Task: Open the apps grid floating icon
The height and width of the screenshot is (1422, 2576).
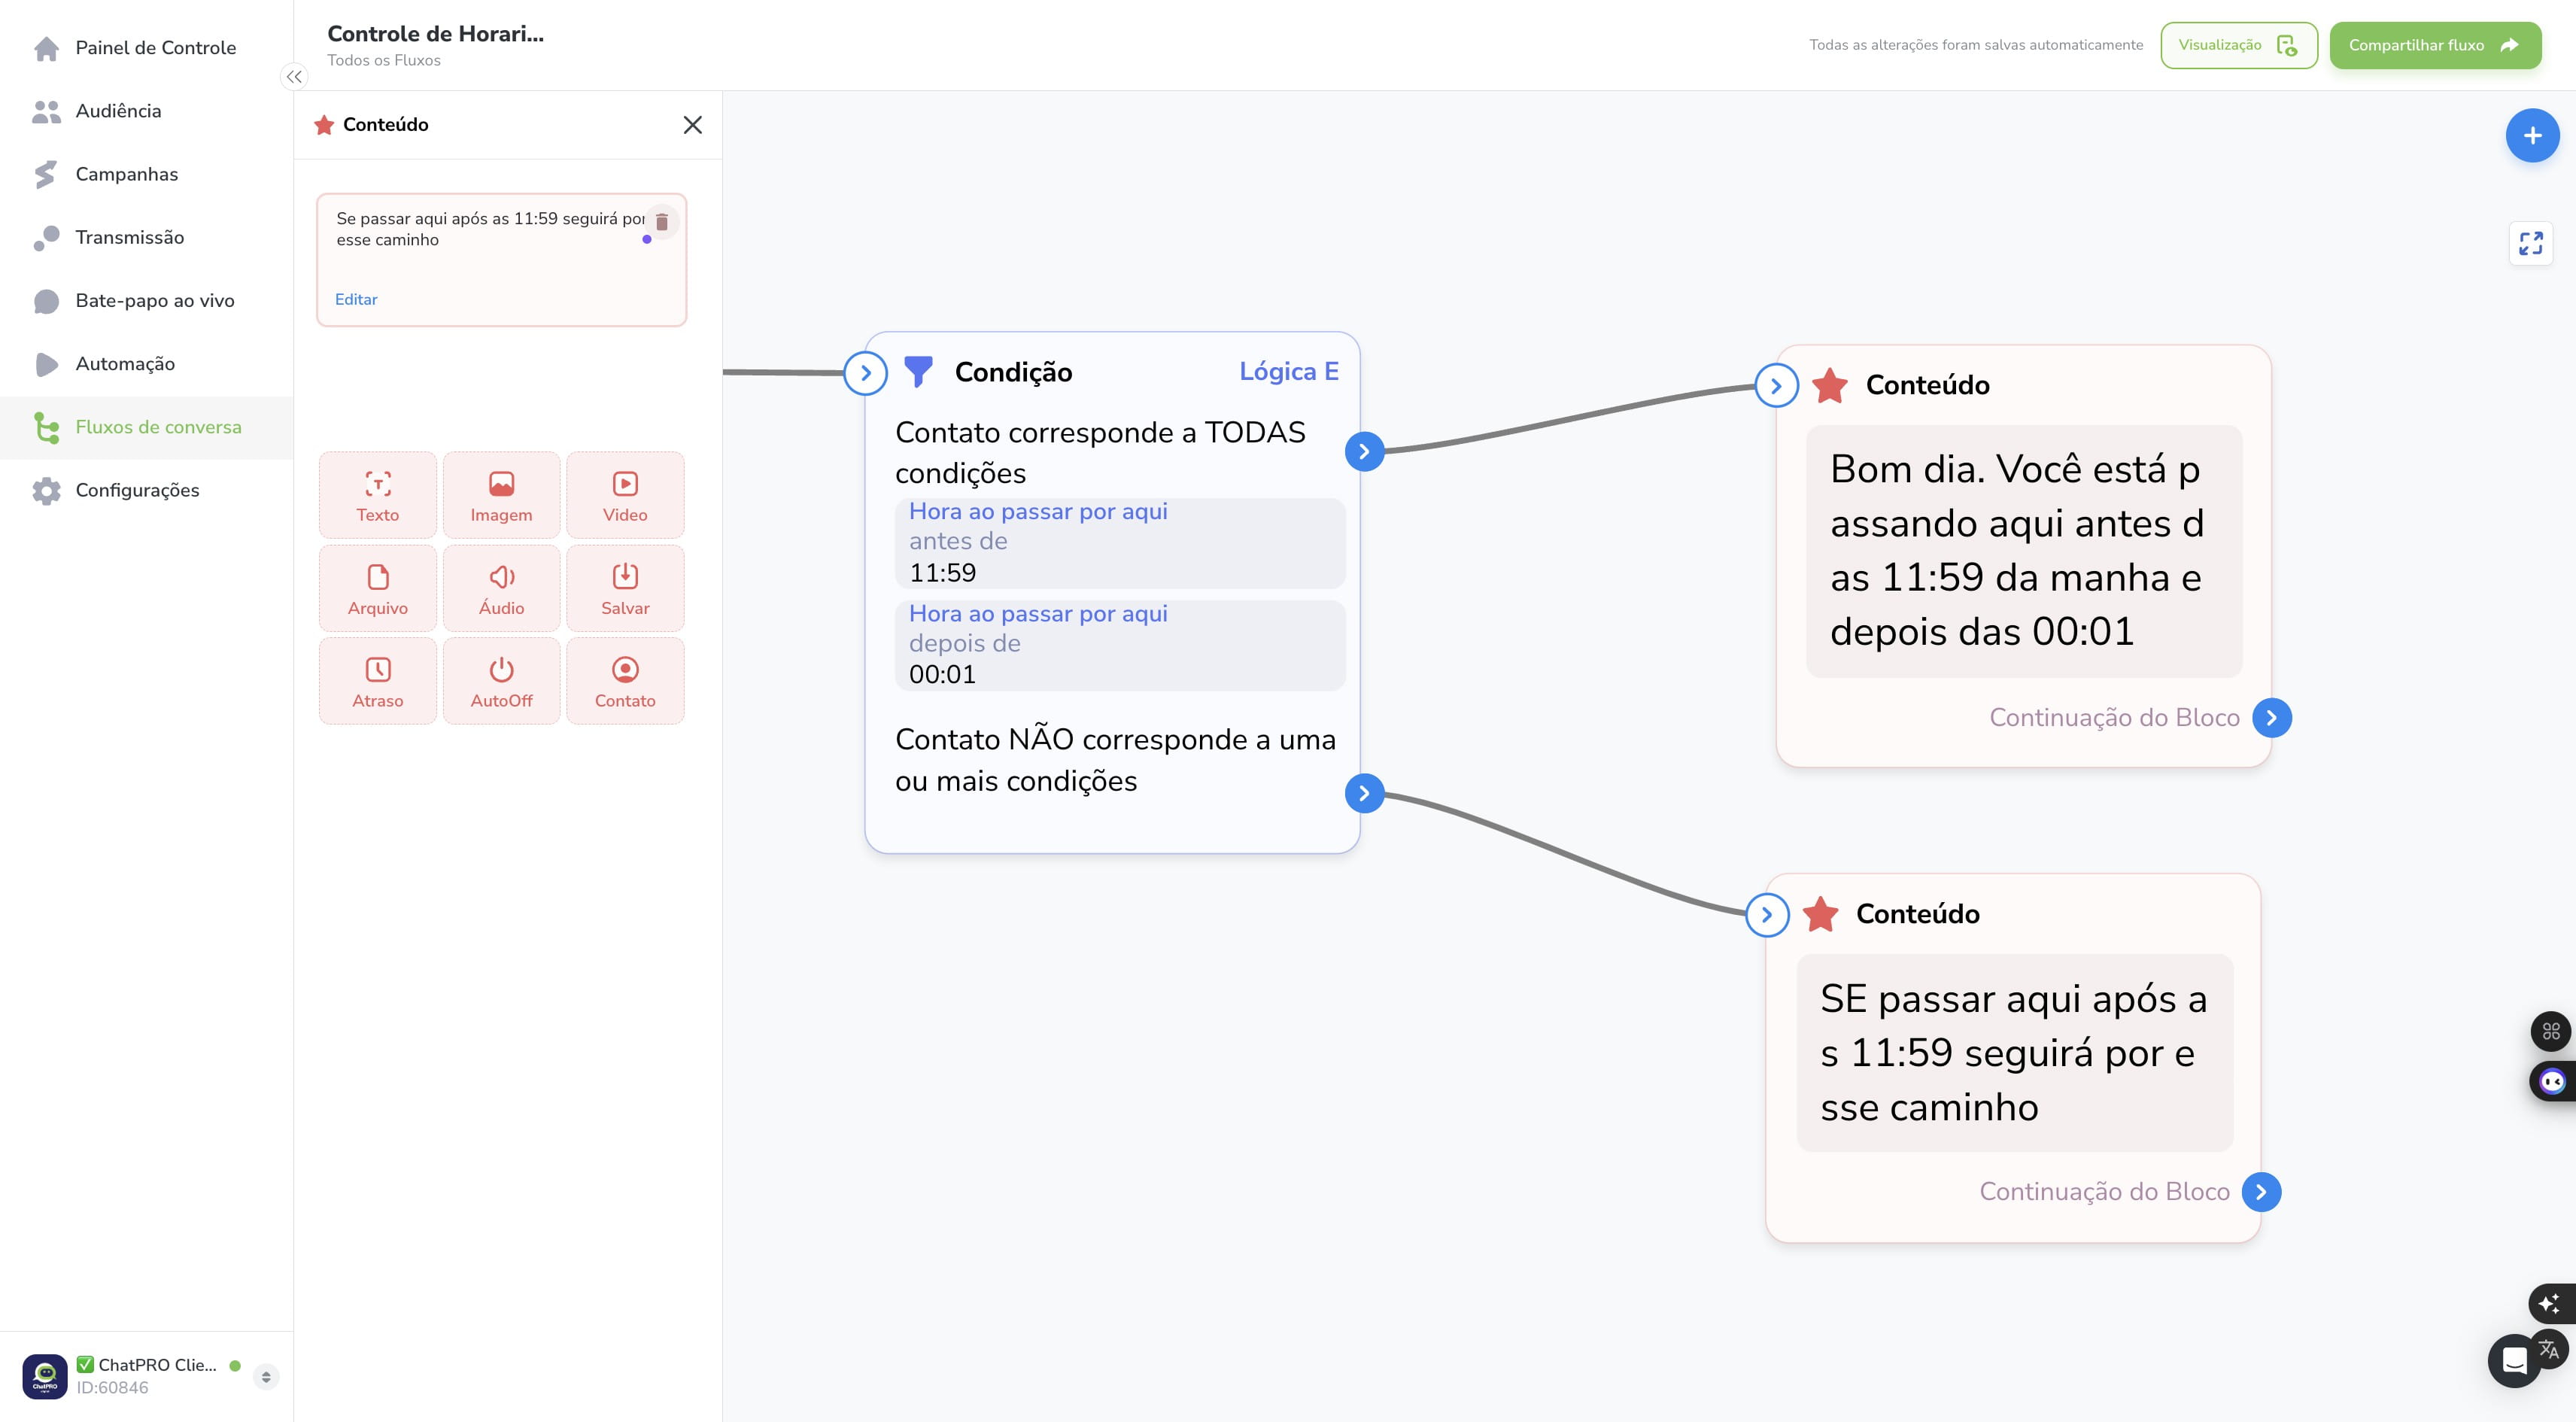Action: [2551, 1031]
